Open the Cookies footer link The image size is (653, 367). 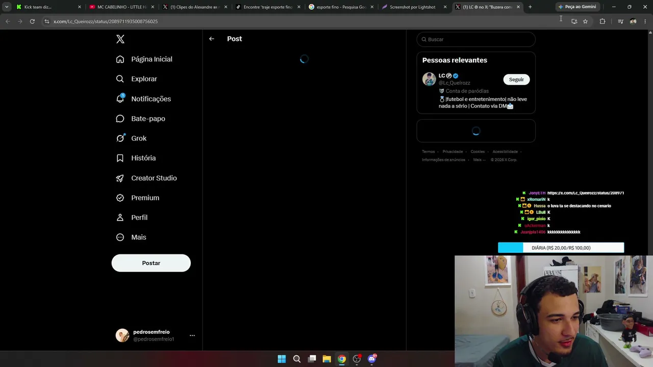pyautogui.click(x=478, y=151)
